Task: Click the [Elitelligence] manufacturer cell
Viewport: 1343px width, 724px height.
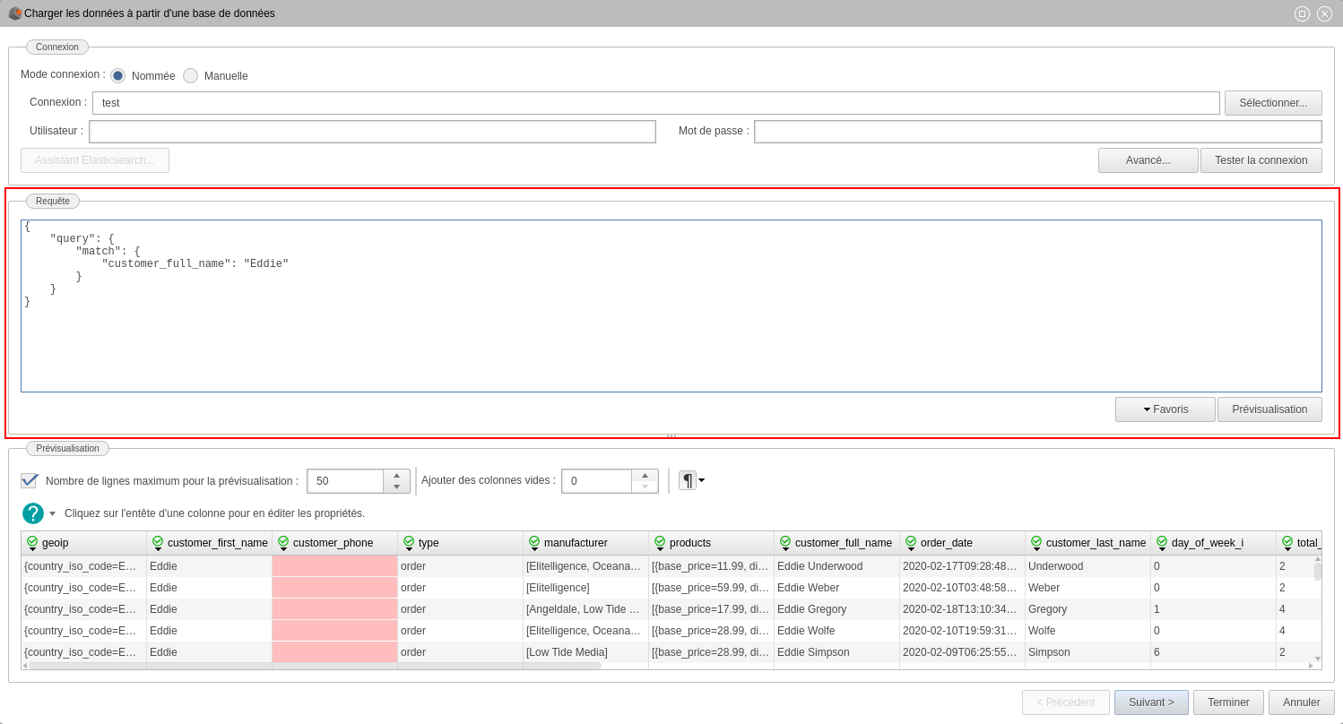Action: [x=586, y=588]
